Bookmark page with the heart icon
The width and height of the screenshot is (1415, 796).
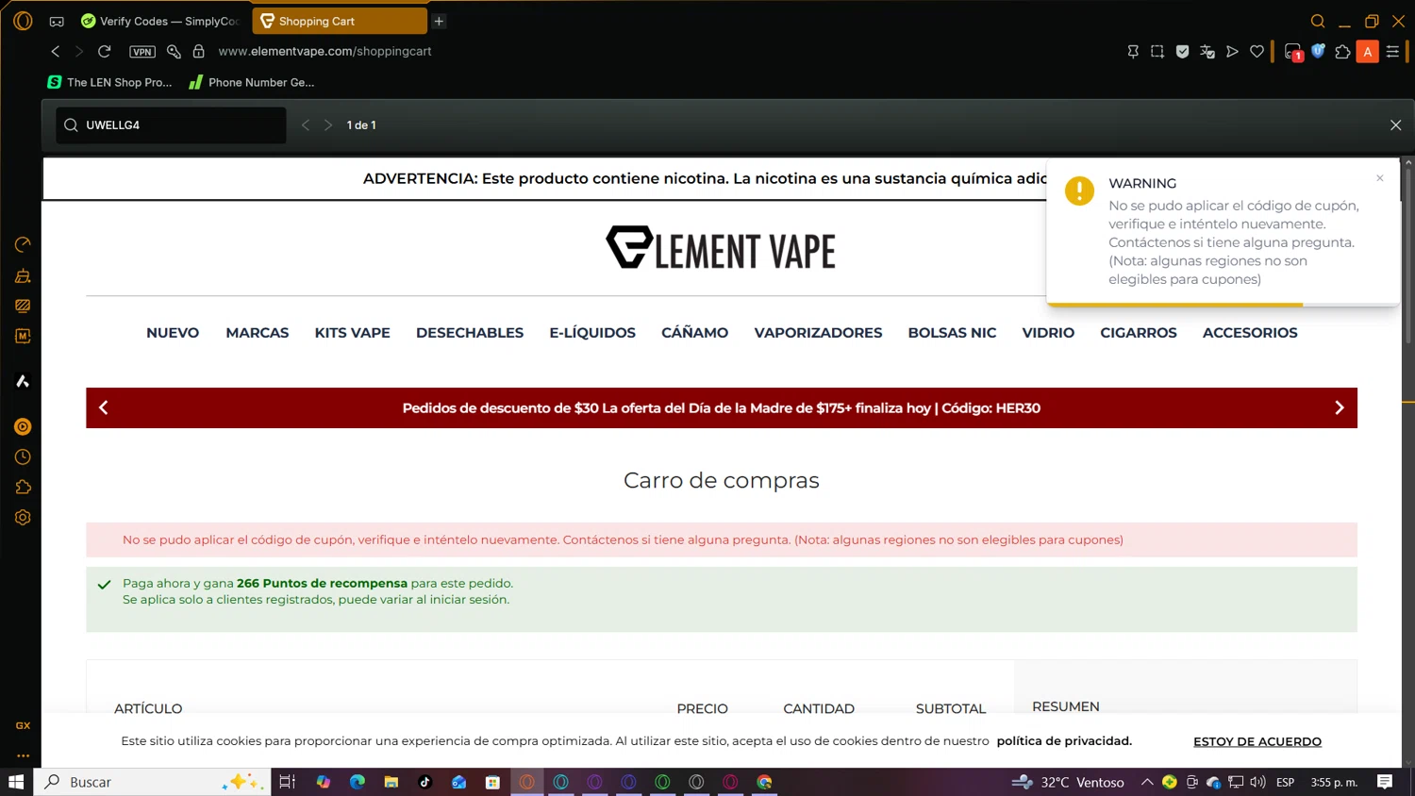(1257, 51)
